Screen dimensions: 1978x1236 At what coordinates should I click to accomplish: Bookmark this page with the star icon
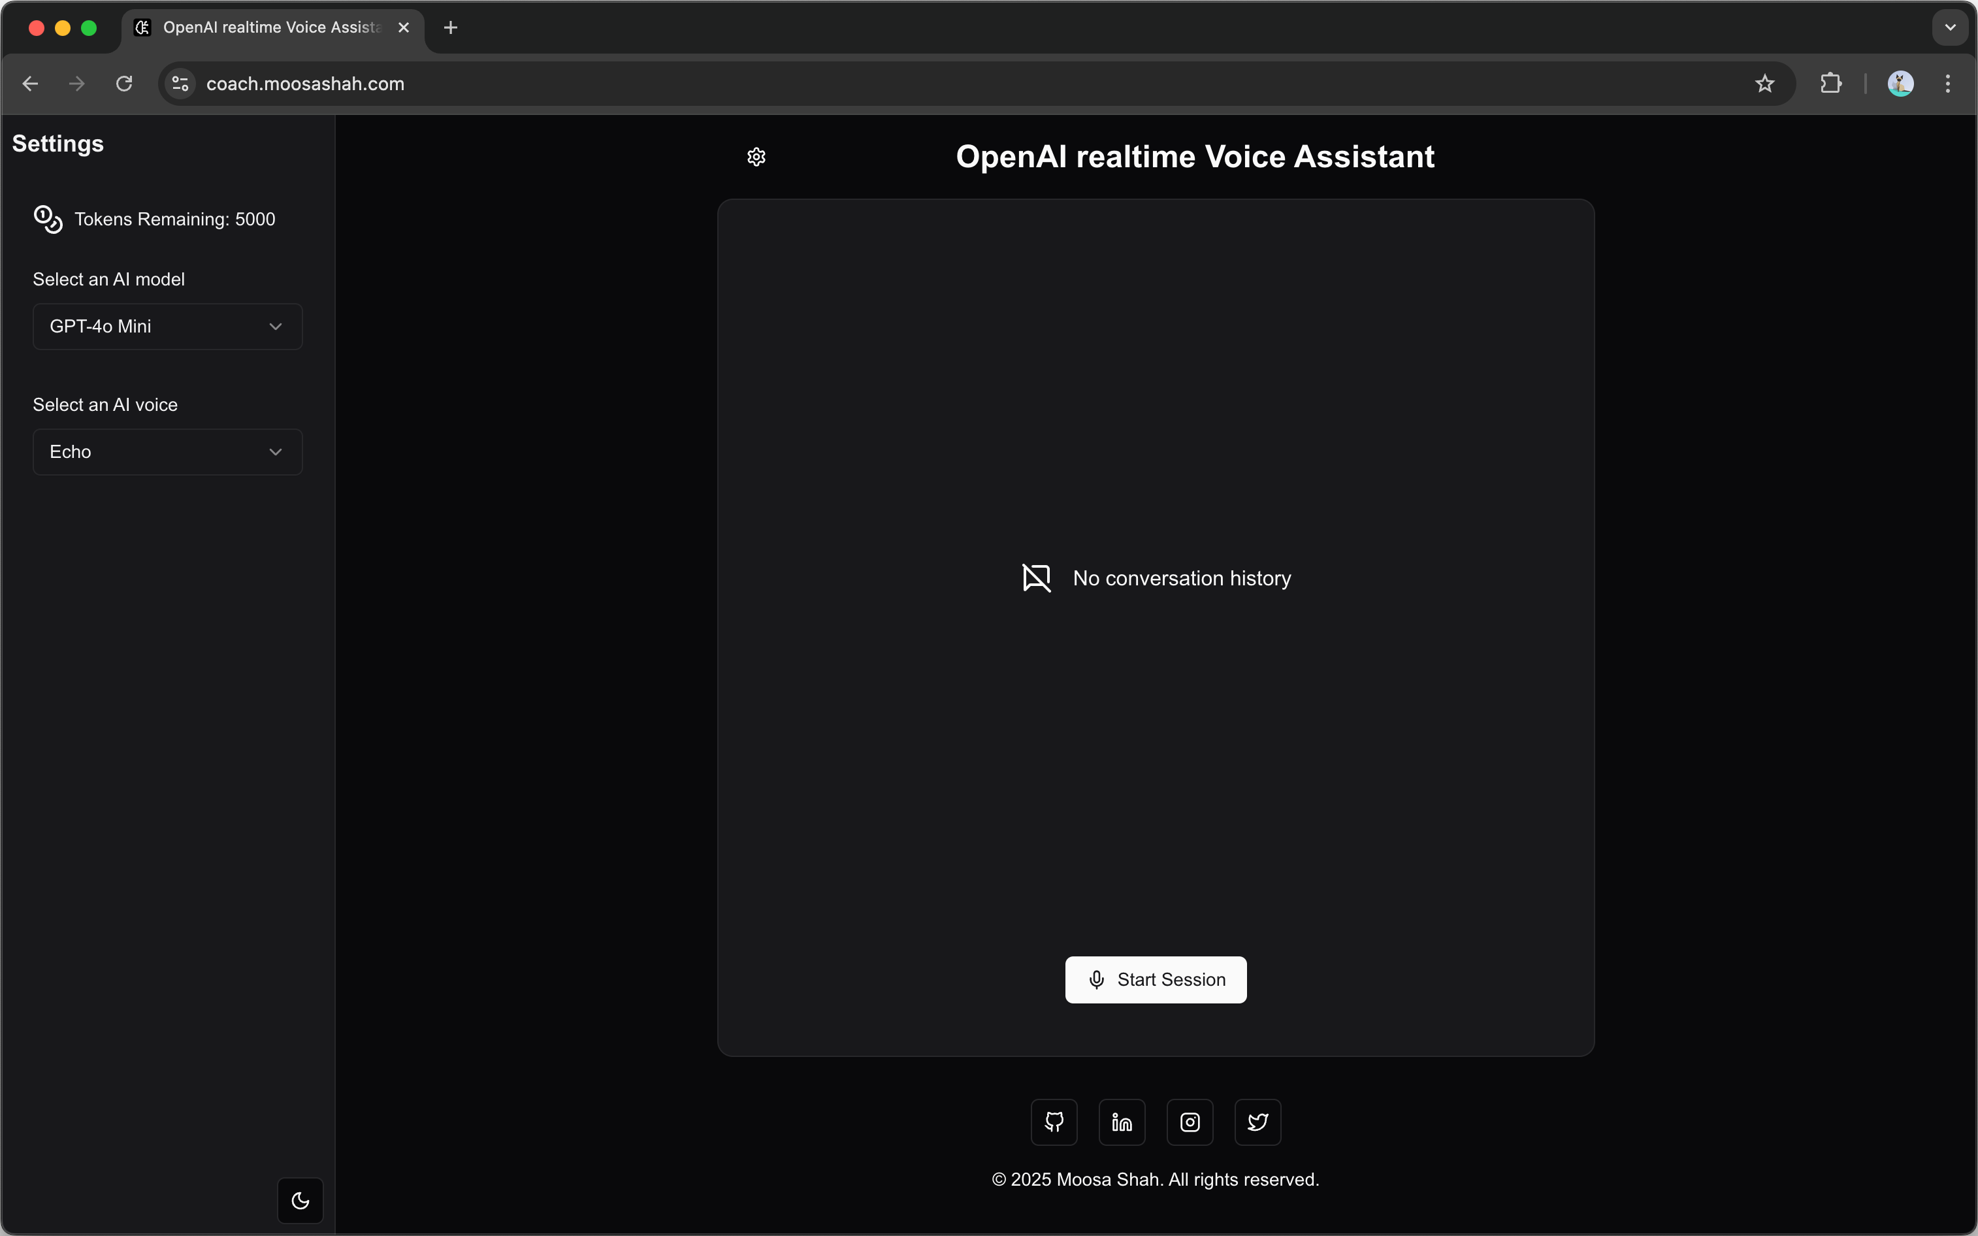pos(1764,84)
